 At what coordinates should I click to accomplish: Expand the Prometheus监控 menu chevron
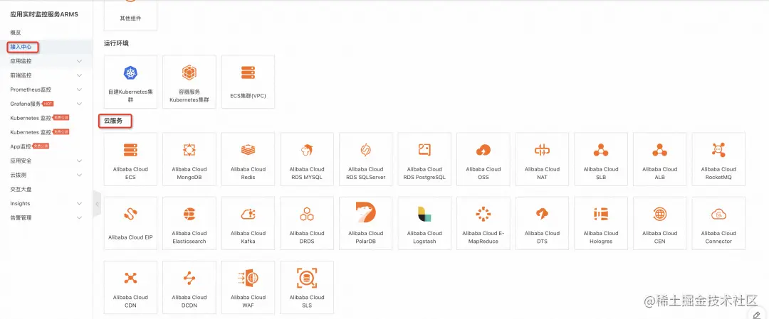[80, 90]
